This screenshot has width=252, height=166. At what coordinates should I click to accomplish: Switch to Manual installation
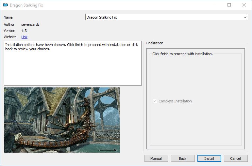pyautogui.click(x=156, y=158)
